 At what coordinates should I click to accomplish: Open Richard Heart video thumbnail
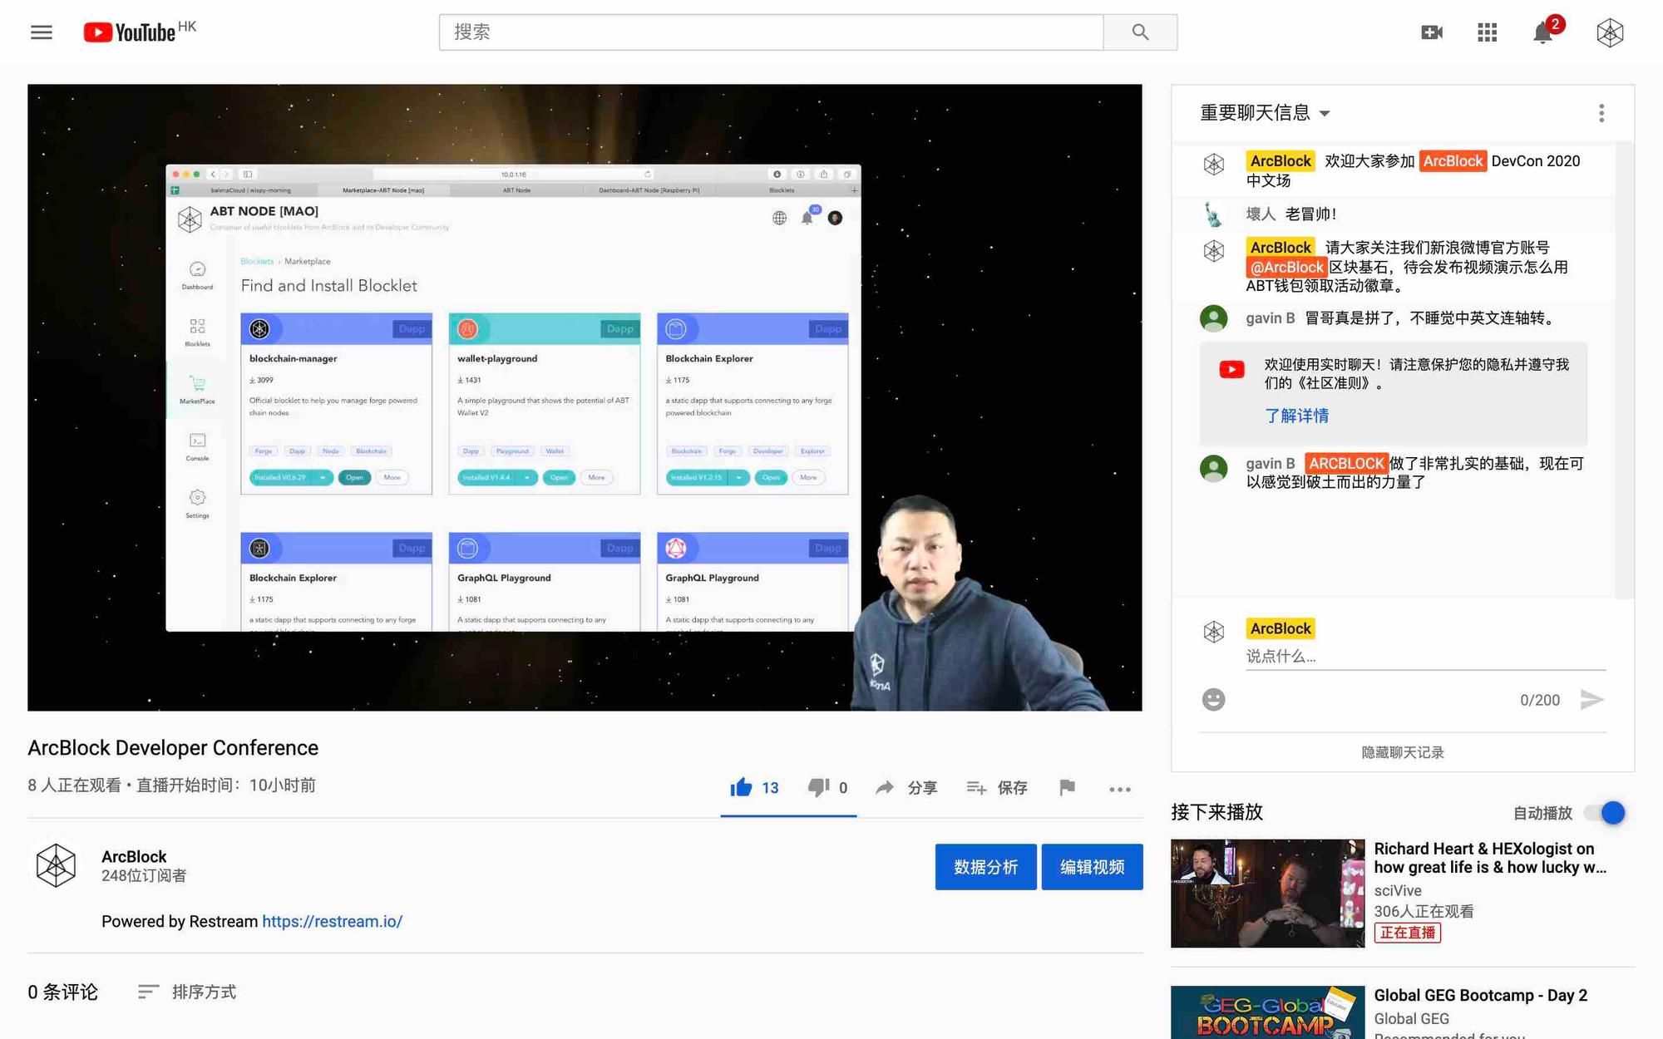pos(1267,894)
